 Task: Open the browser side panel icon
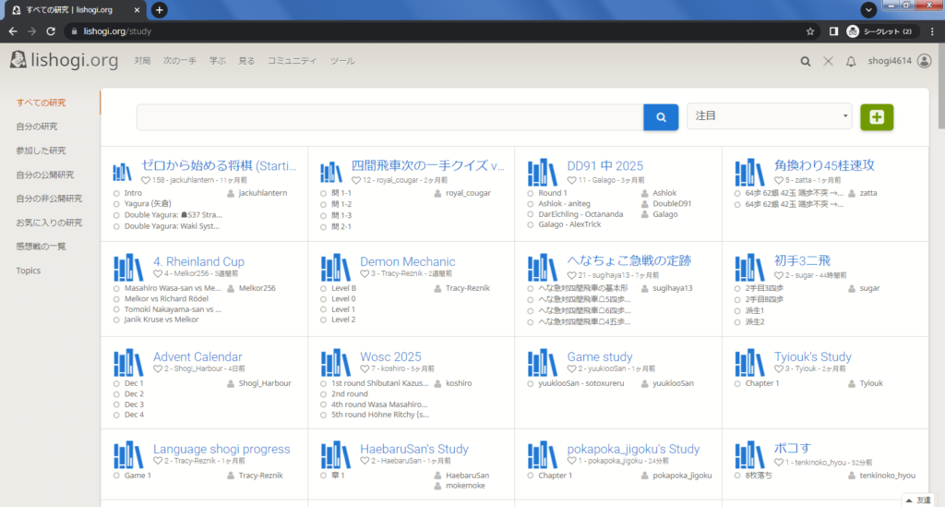pos(833,31)
